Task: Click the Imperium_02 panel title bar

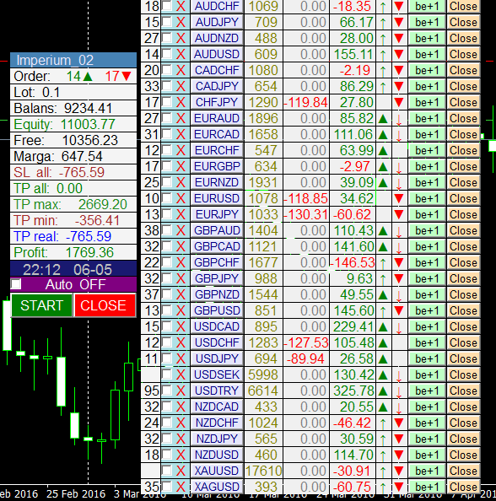Action: click(x=73, y=60)
